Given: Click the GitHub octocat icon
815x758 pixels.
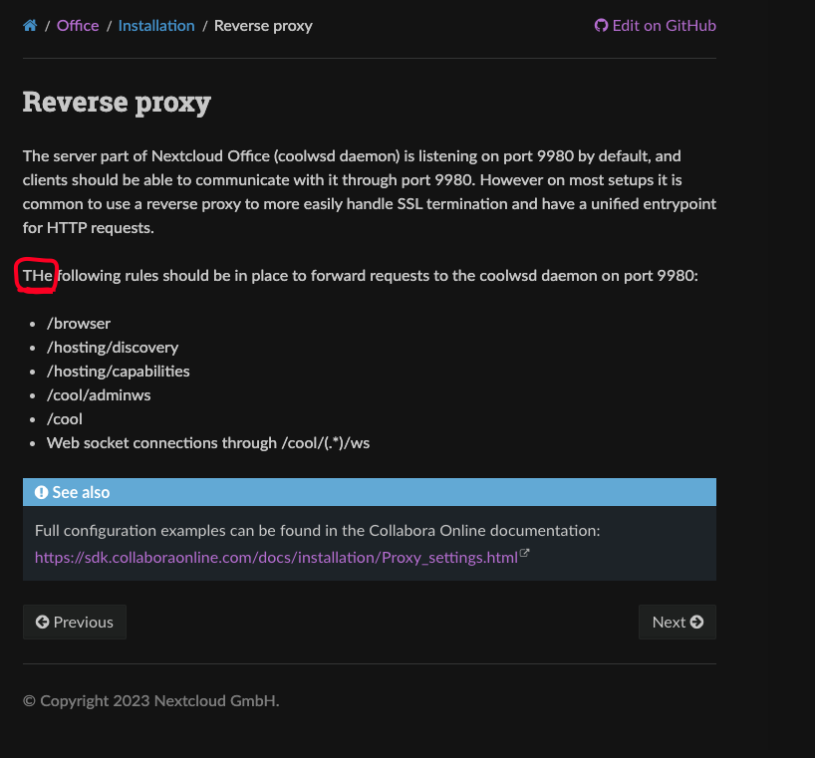Looking at the screenshot, I should 601,26.
